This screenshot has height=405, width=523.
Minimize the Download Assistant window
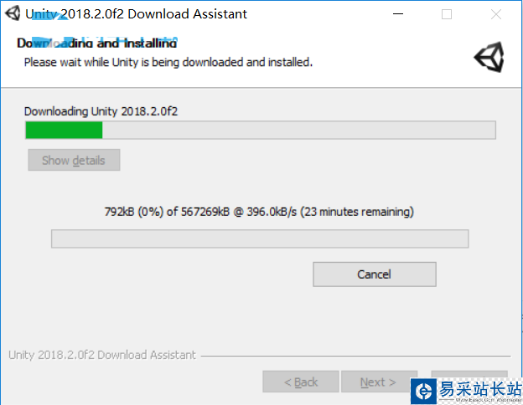click(398, 14)
